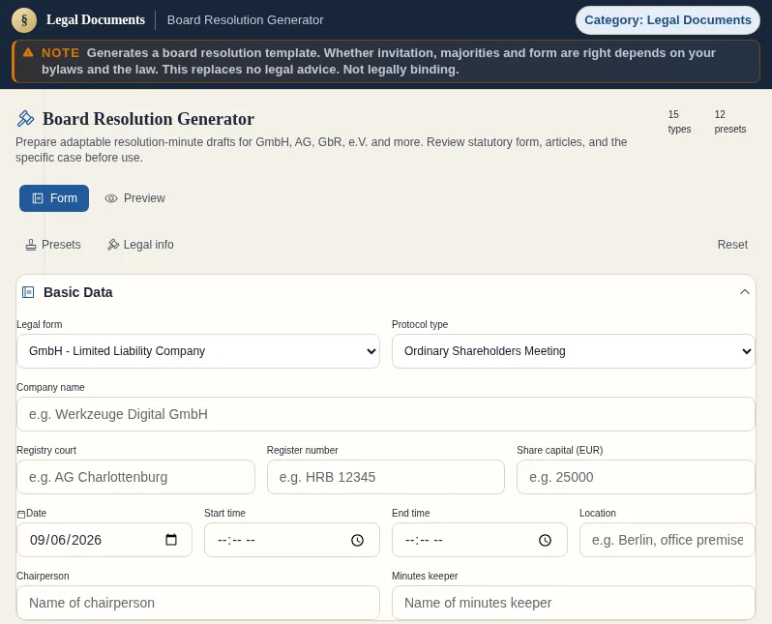Switch to the Form tab
This screenshot has height=624, width=772.
pyautogui.click(x=54, y=198)
